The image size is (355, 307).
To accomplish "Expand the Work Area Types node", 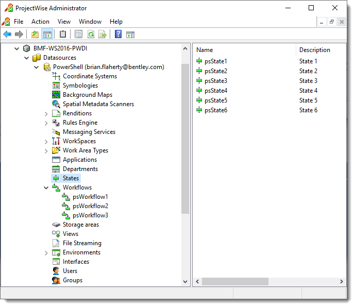I will tap(46, 151).
